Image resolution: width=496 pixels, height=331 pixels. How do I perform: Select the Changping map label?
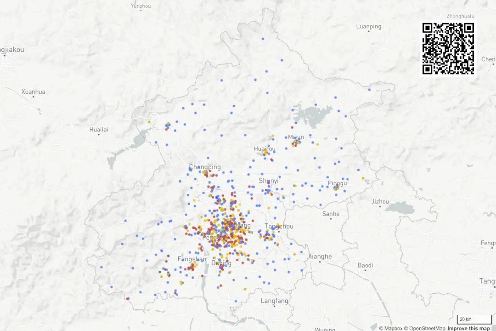205,167
